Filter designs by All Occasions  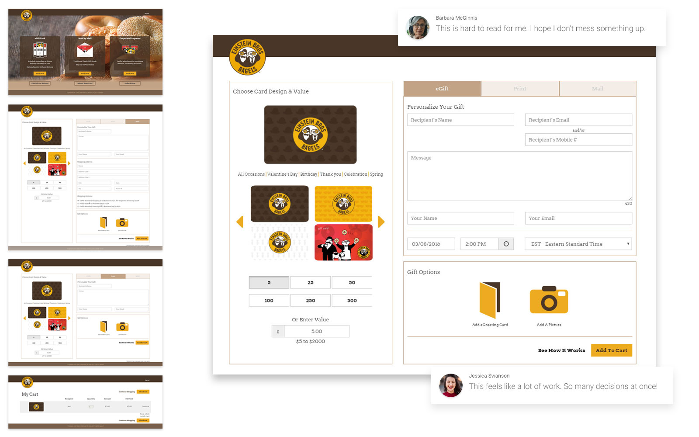251,174
